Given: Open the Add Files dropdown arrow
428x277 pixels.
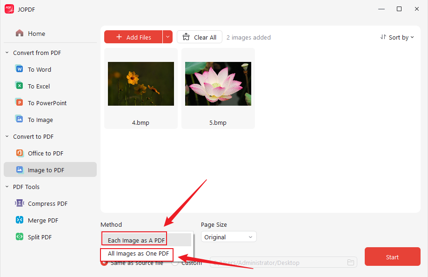Looking at the screenshot, I should [167, 37].
